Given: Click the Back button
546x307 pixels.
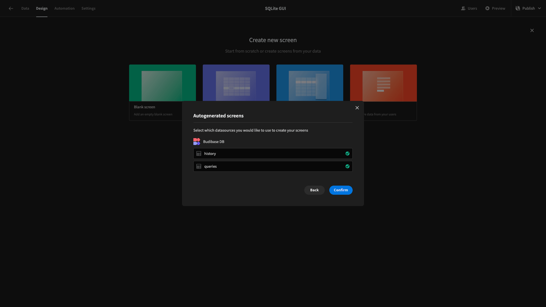Looking at the screenshot, I should coord(315,190).
